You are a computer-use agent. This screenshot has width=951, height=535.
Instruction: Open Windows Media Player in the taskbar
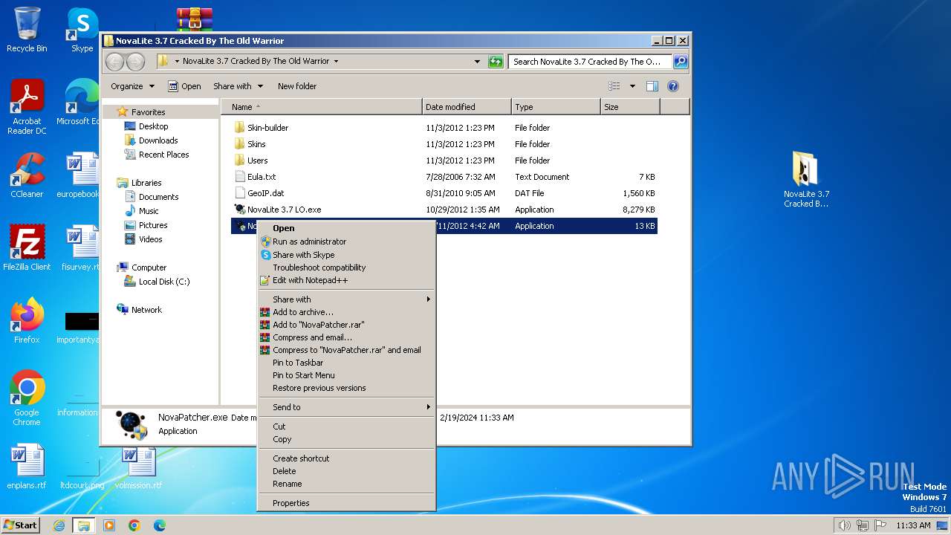109,525
